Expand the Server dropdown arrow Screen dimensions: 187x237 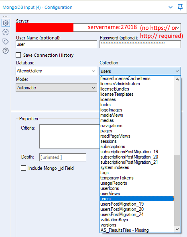tap(178, 27)
